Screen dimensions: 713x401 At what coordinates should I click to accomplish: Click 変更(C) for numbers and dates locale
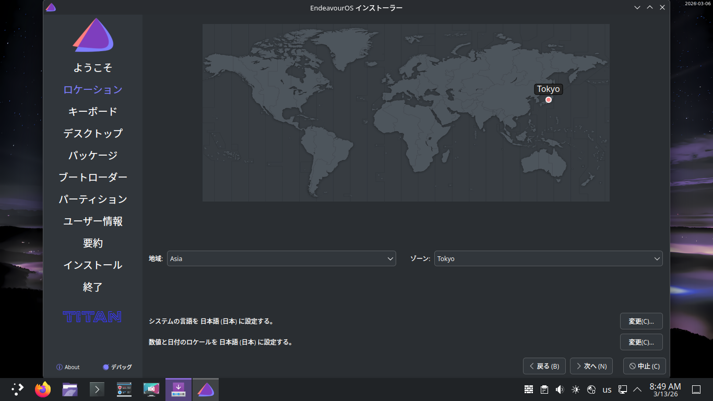[x=641, y=342]
